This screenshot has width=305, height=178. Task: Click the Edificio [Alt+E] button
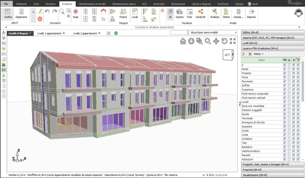(x=273, y=32)
